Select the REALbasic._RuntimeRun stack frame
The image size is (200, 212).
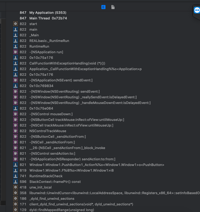49,41
